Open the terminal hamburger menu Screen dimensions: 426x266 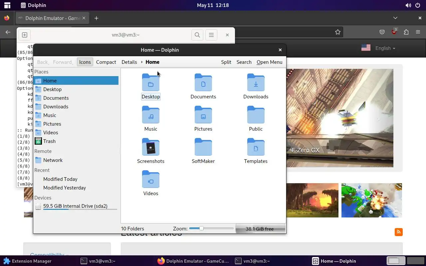click(211, 35)
